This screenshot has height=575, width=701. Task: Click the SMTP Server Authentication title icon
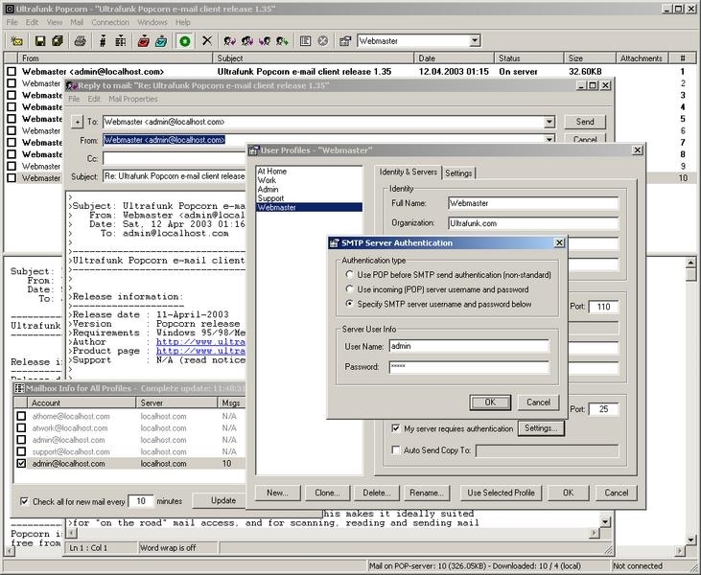coord(334,243)
